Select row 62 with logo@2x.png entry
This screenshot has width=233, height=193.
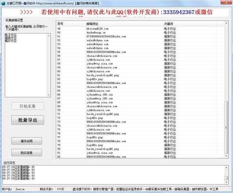pyautogui.click(x=140, y=79)
